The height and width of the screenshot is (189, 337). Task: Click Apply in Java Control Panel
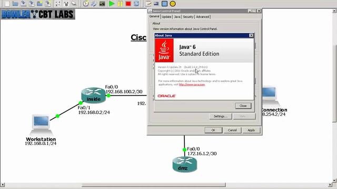(x=251, y=130)
